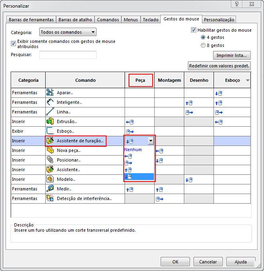The width and height of the screenshot is (264, 271).
Task: Click the Comando column header
Action: click(x=85, y=80)
